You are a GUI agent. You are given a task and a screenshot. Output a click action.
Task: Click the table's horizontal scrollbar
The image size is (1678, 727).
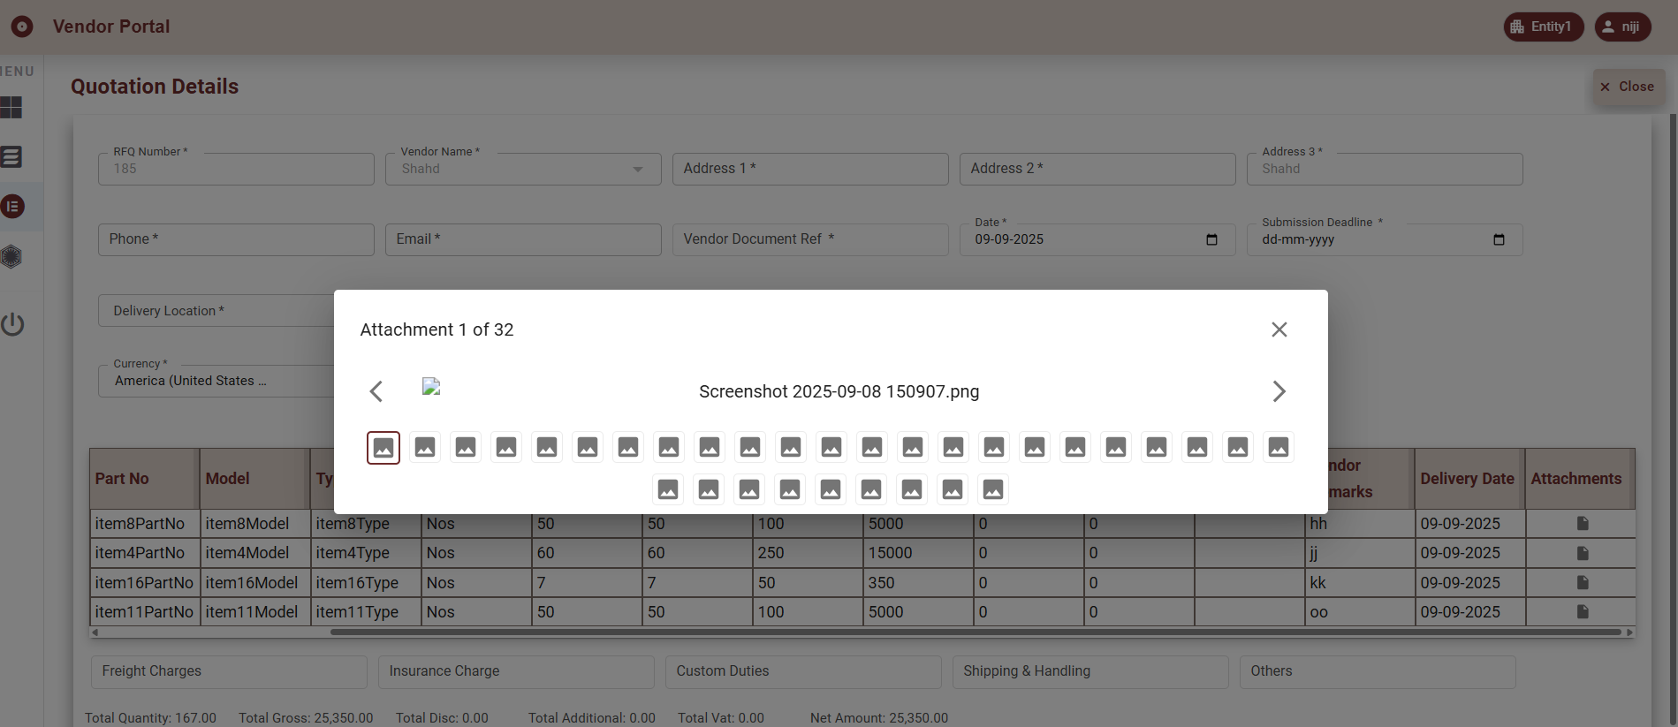tap(972, 632)
